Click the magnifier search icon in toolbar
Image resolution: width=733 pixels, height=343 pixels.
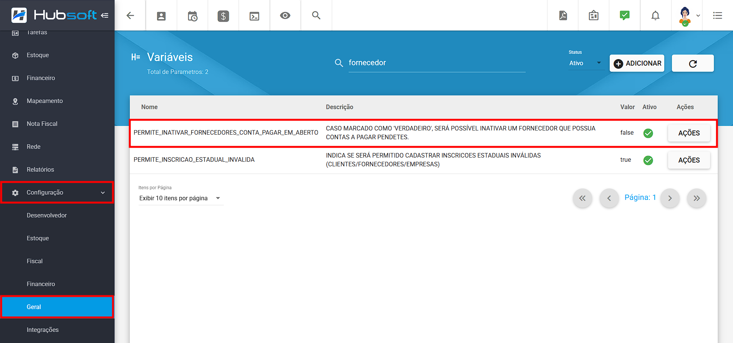[x=316, y=15]
